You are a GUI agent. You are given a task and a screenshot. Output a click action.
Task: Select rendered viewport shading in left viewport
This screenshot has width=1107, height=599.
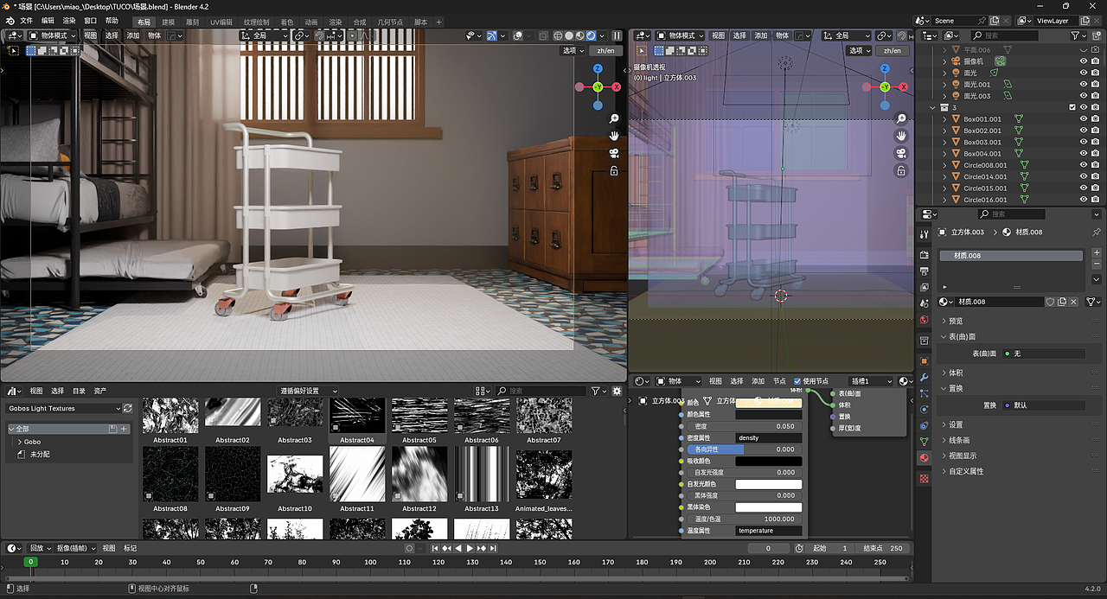[x=592, y=35]
